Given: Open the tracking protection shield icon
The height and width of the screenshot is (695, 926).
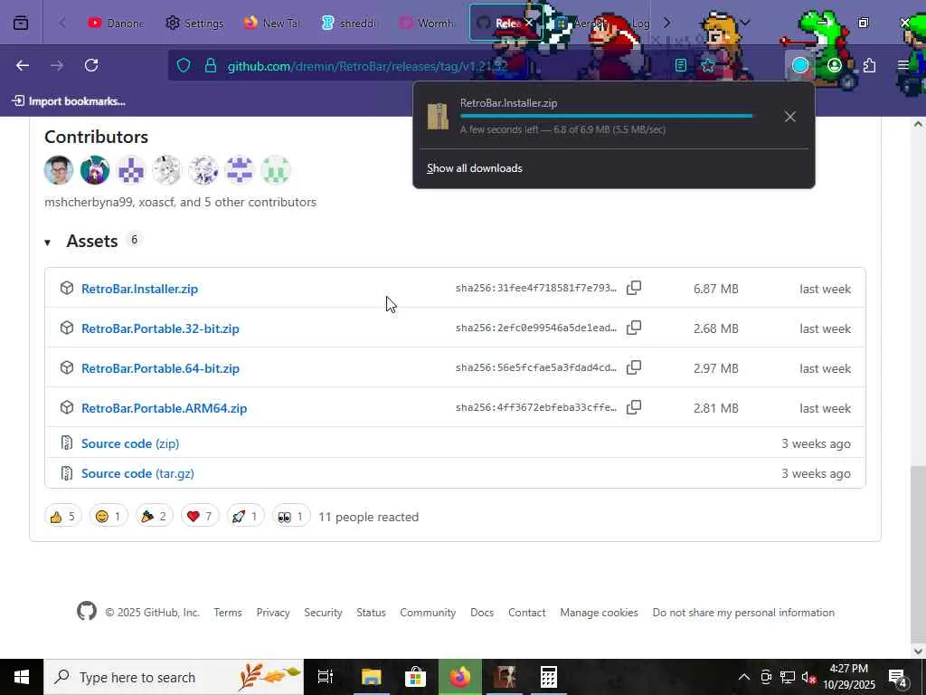Looking at the screenshot, I should coord(184,65).
